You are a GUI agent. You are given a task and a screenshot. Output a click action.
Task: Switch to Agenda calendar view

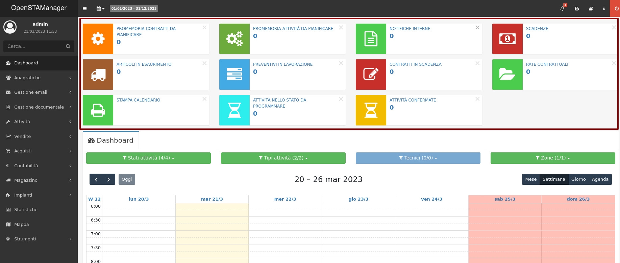[x=600, y=179]
